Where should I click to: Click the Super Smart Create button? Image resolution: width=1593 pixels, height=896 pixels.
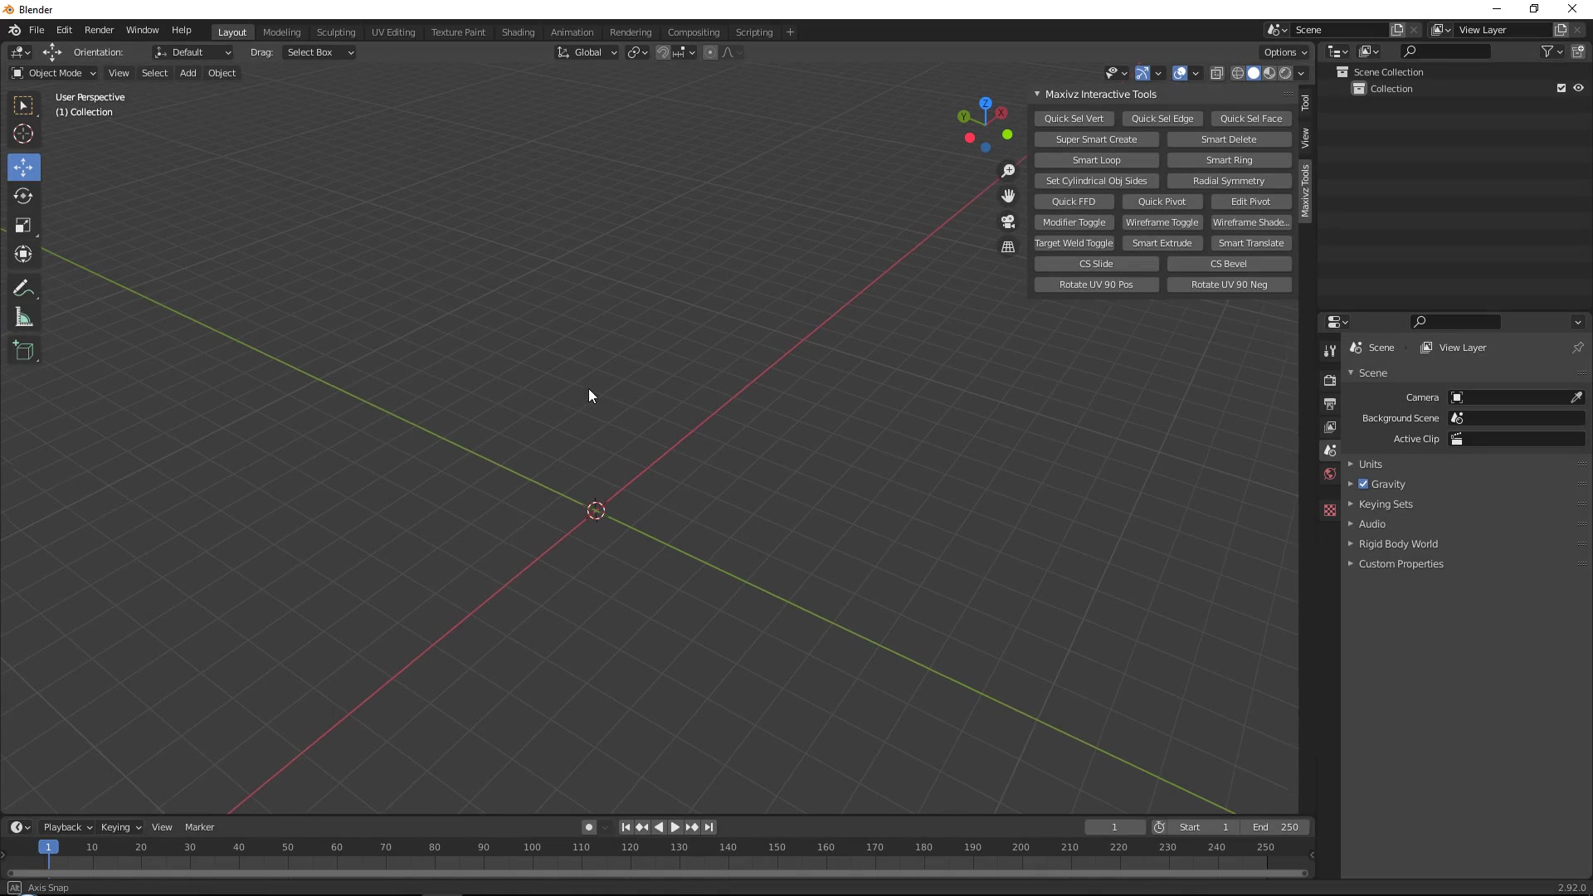pyautogui.click(x=1096, y=139)
